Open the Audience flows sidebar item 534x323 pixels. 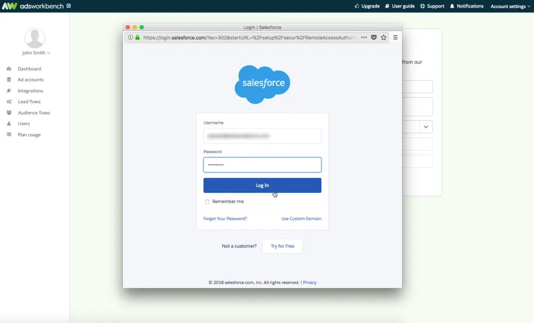click(x=34, y=113)
